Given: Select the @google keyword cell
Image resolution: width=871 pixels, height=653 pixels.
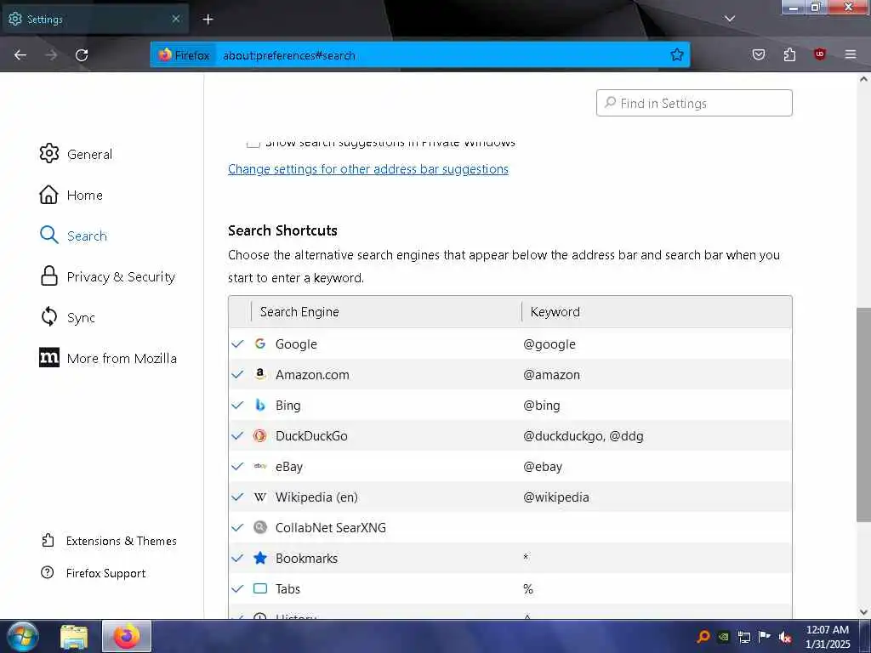Looking at the screenshot, I should 549,344.
